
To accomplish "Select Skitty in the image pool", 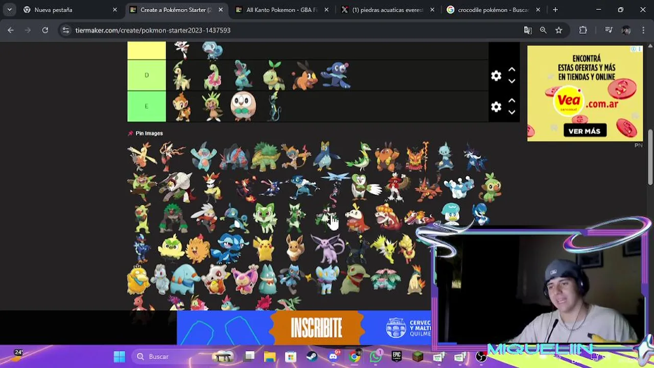I will (245, 280).
